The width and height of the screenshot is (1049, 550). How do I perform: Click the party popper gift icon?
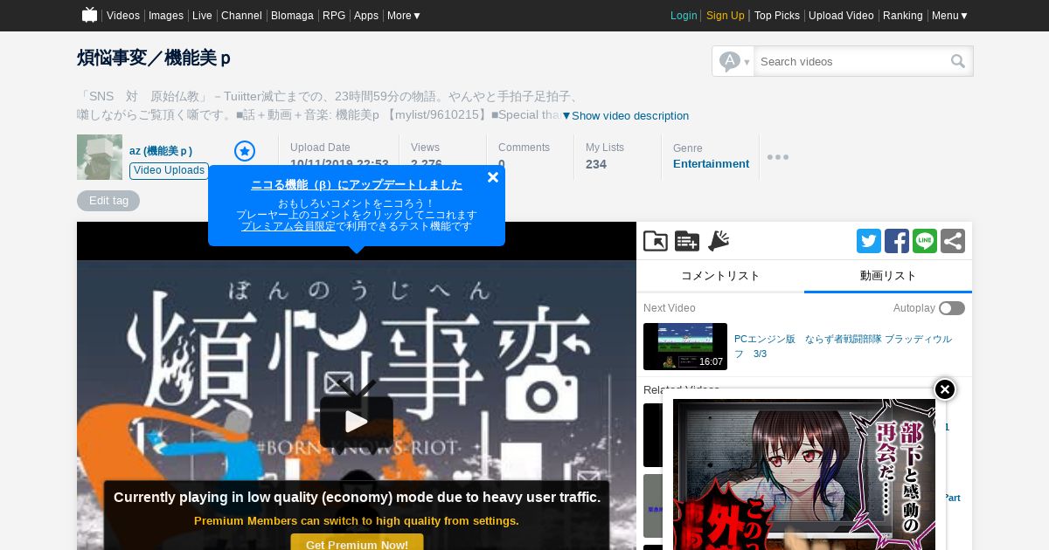tap(719, 241)
